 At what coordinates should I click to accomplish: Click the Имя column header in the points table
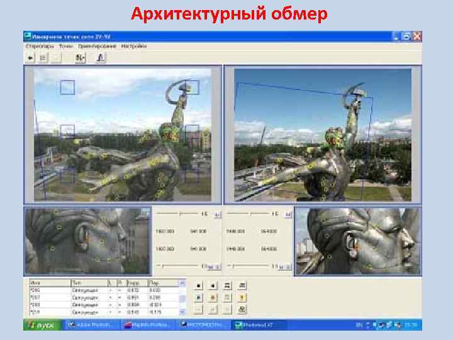coord(50,283)
